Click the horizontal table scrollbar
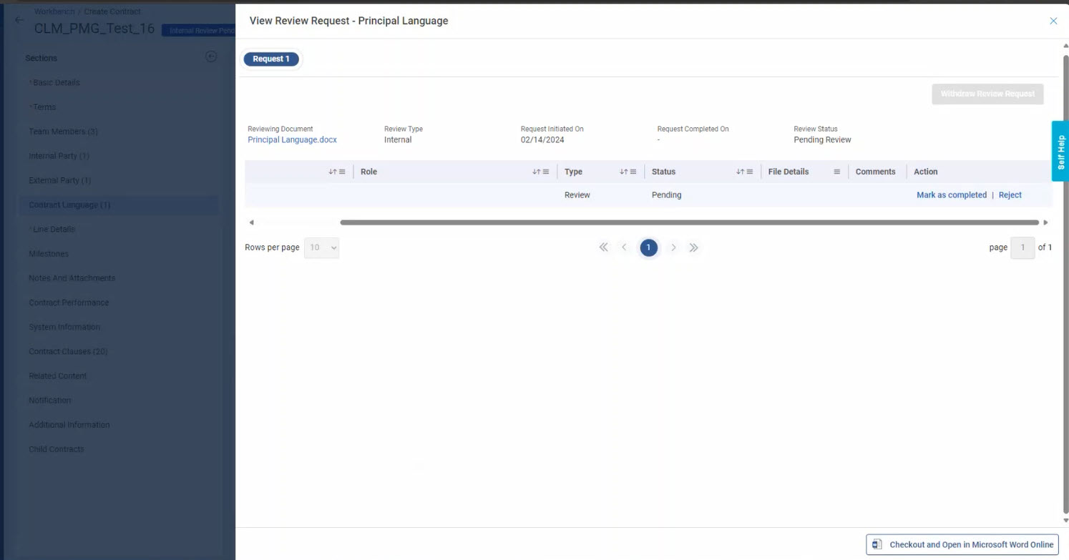 click(688, 222)
